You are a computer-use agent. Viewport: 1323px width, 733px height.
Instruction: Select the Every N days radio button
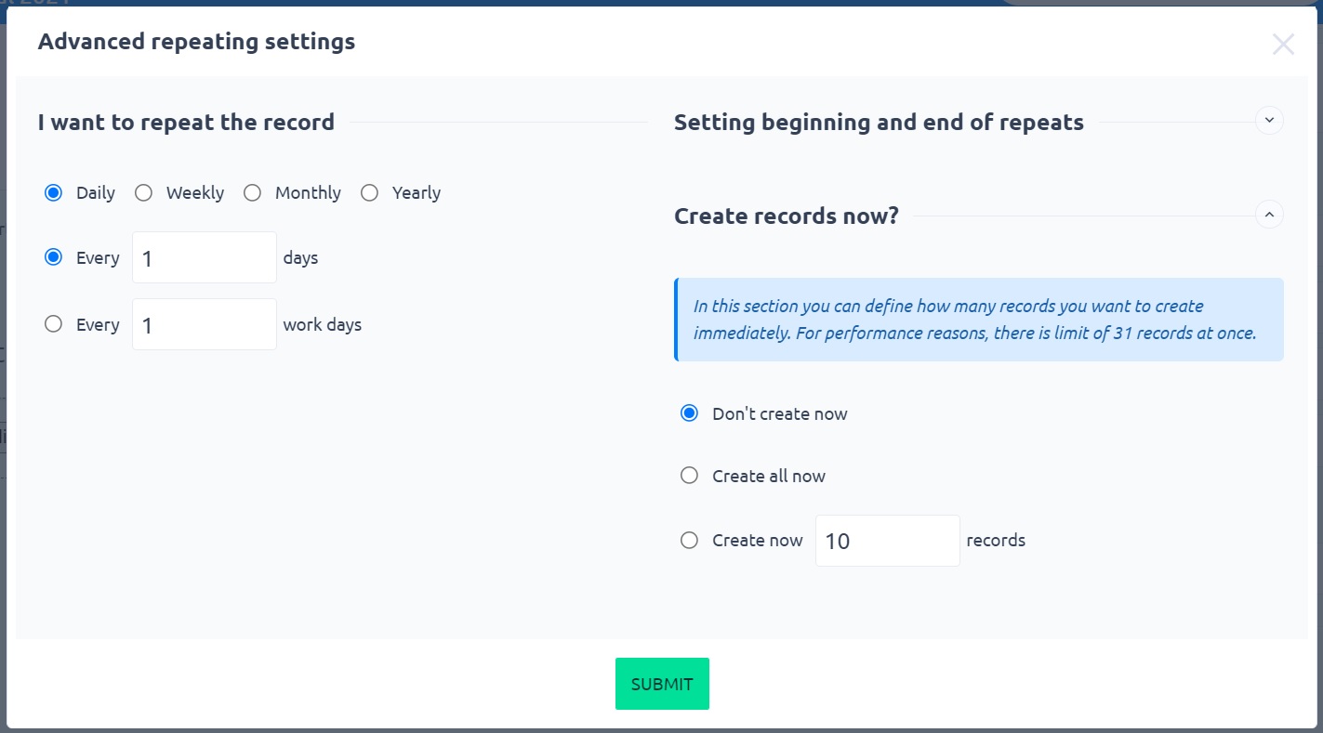(54, 257)
